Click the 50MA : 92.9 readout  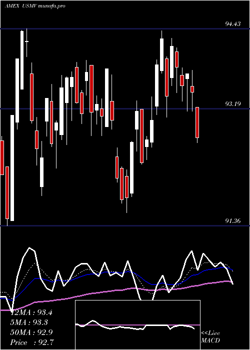click(31, 332)
